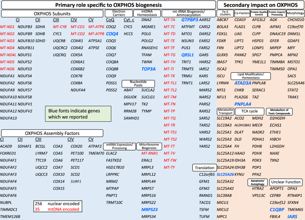
Task: Click the 'Nucleotide Pools' label box
Action: 138,83
